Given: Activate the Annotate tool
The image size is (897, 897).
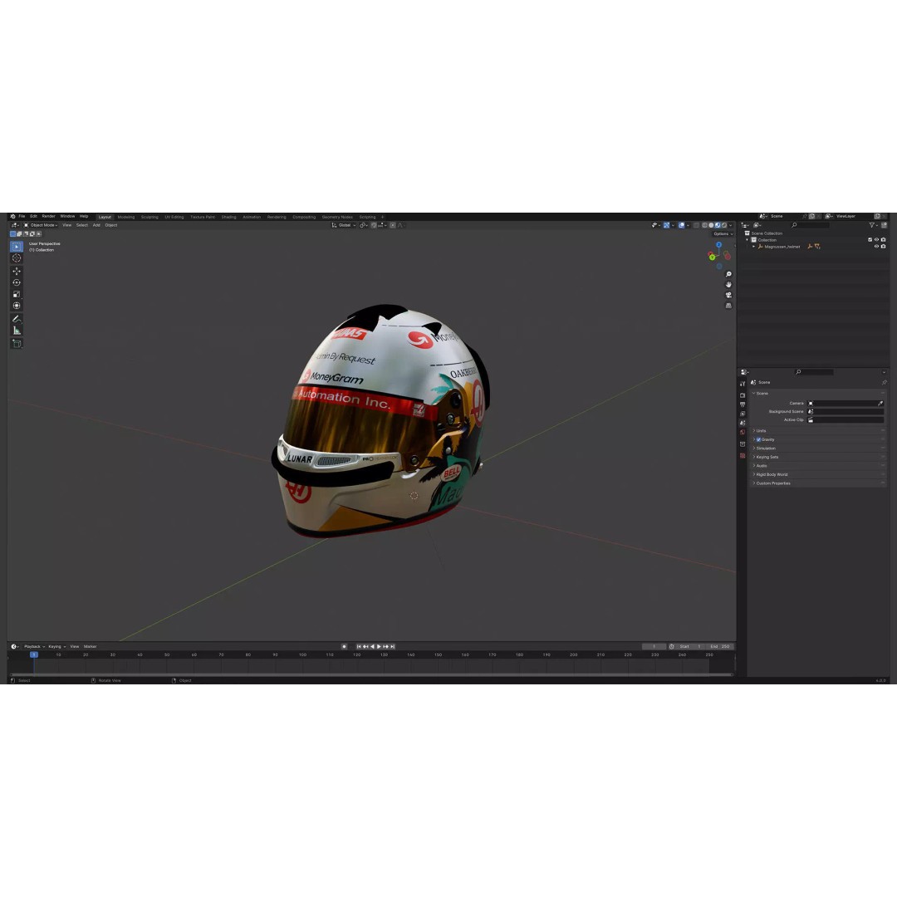Looking at the screenshot, I should click(x=17, y=318).
